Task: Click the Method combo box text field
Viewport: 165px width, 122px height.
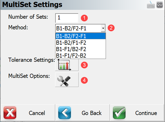Action: 78,28
